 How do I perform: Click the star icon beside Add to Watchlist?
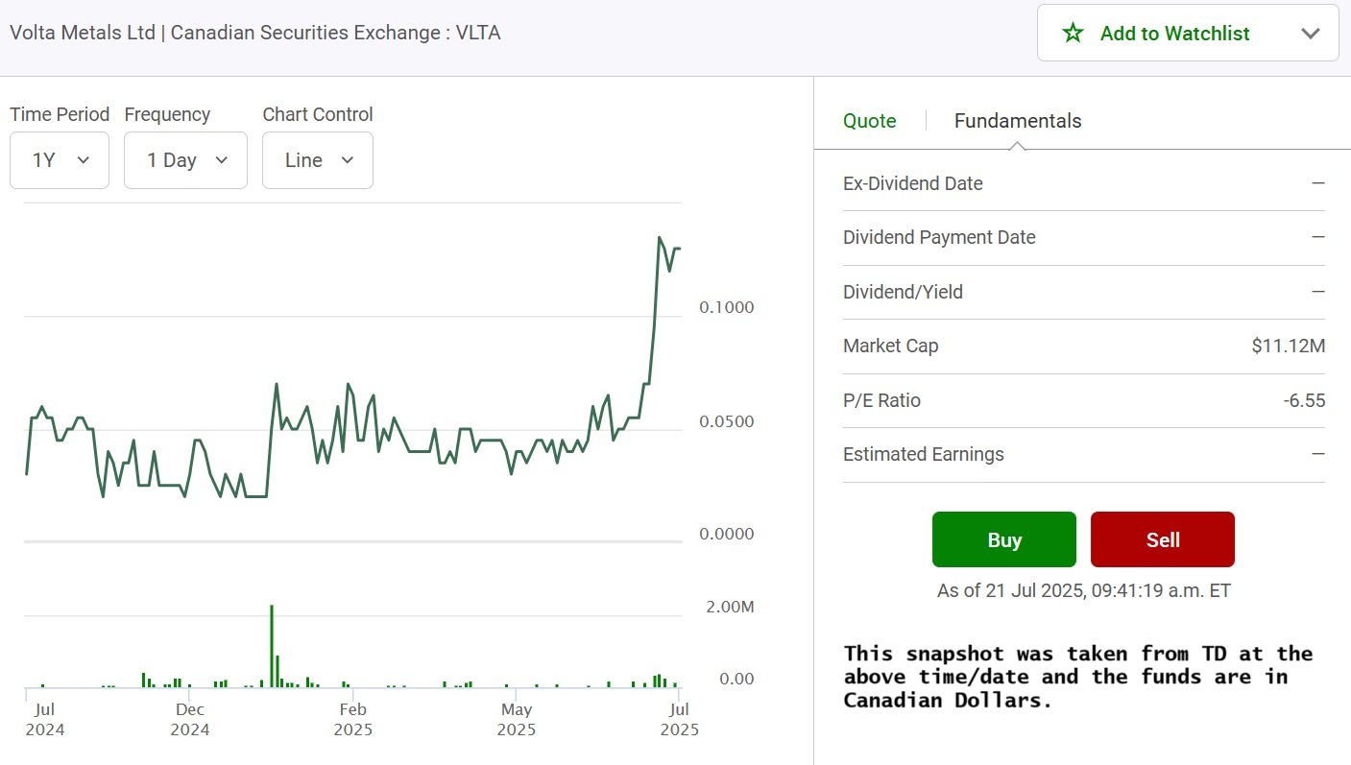tap(1073, 34)
